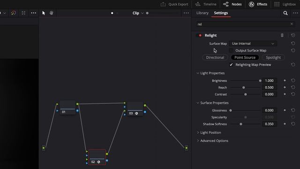This screenshot has height=169, width=300.
Task: Switch to the Settings tab
Action: pyautogui.click(x=221, y=13)
